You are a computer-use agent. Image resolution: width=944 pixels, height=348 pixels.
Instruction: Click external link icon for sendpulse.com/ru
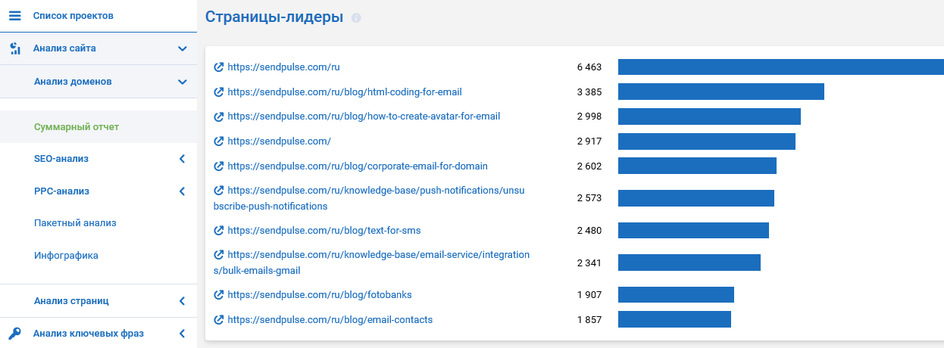219,67
